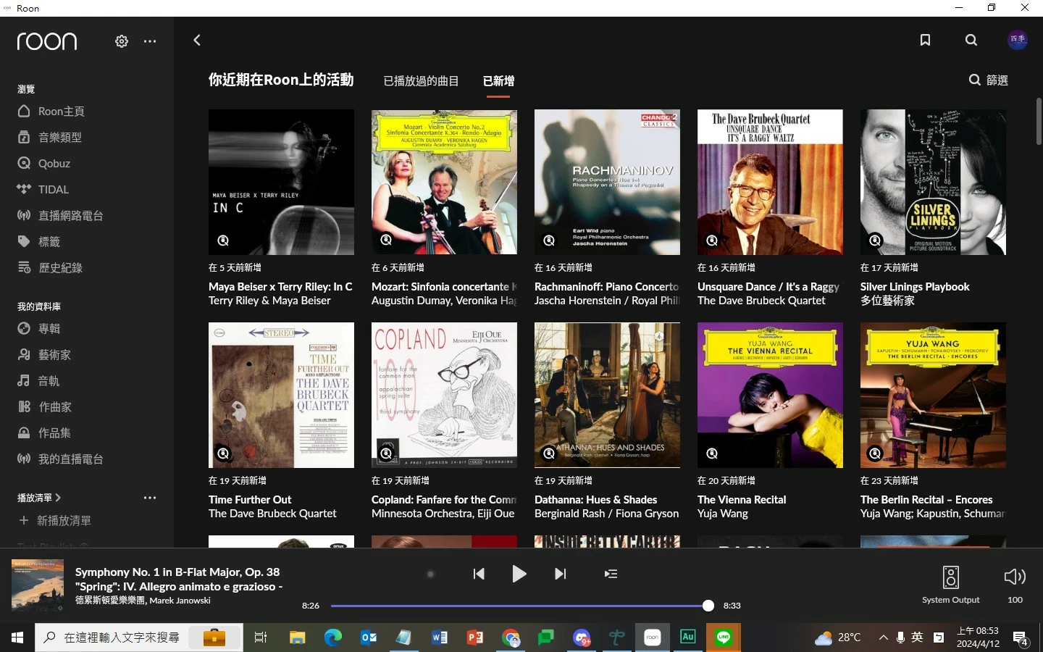
Task: Open Dave Brubeck Unsquare Dance album cover
Action: 770,182
